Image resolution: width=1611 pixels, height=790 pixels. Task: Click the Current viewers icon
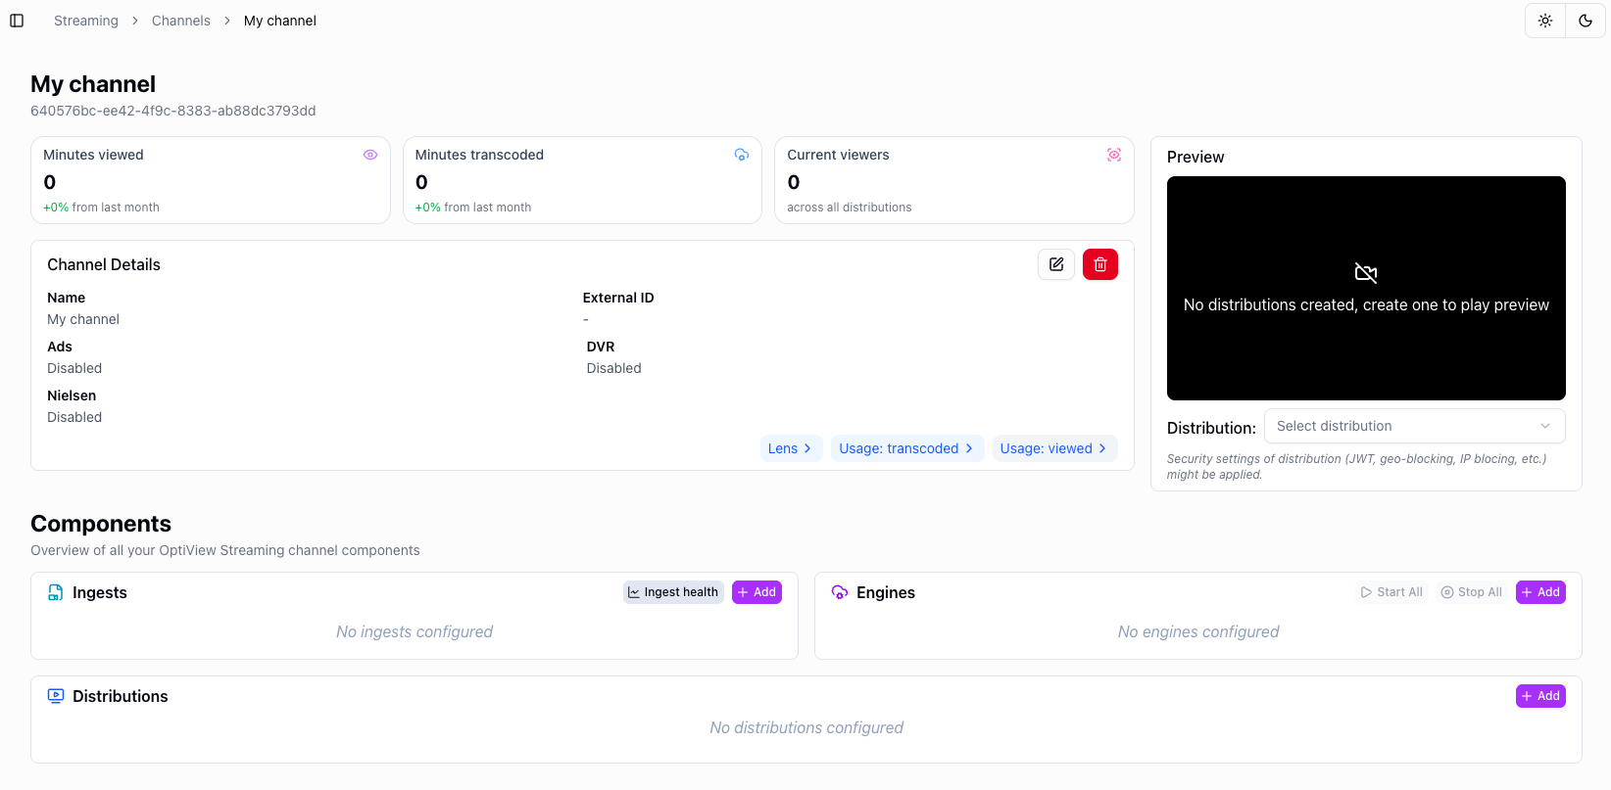[x=1114, y=155]
